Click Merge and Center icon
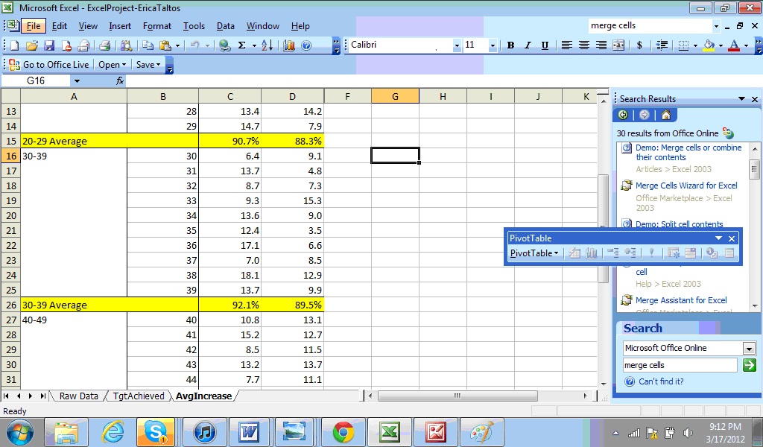 (x=618, y=45)
